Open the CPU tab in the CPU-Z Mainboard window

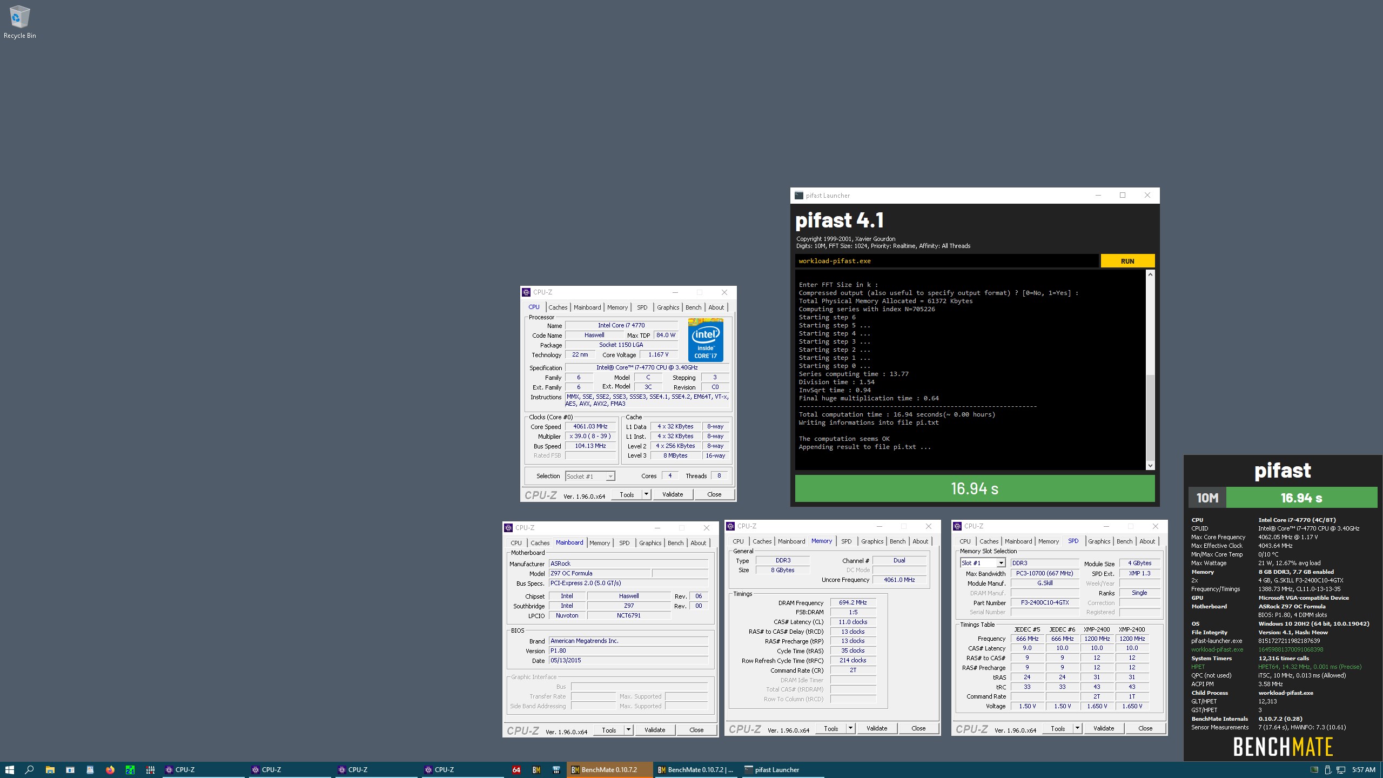(516, 543)
